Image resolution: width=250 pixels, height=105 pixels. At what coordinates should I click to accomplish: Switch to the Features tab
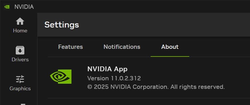[70, 47]
